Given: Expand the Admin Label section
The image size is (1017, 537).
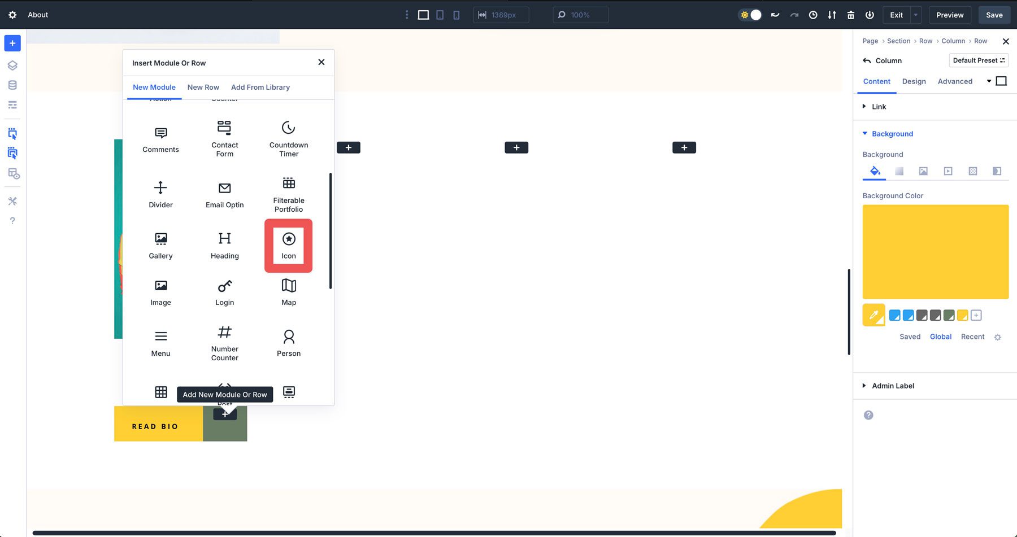Looking at the screenshot, I should [892, 386].
